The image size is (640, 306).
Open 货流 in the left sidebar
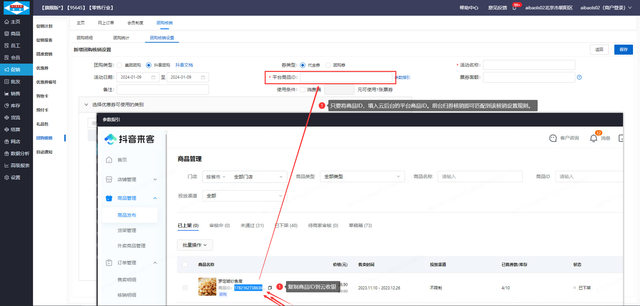coord(12,118)
